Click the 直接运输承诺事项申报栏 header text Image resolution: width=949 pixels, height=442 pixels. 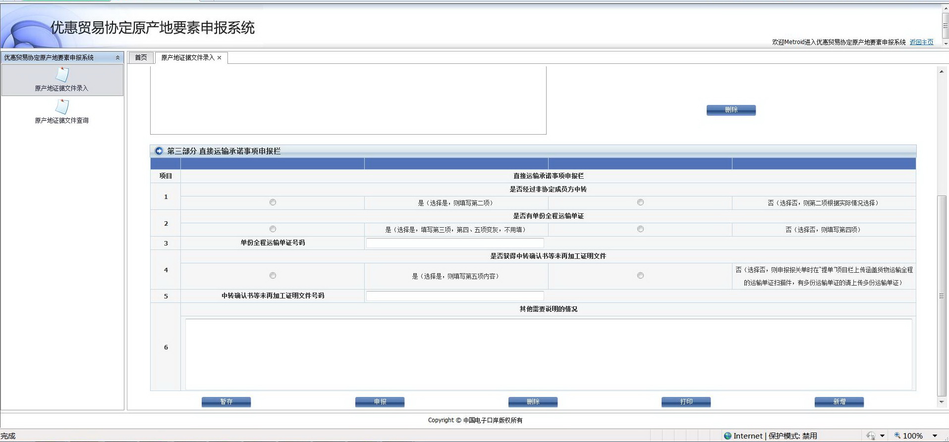(548, 176)
